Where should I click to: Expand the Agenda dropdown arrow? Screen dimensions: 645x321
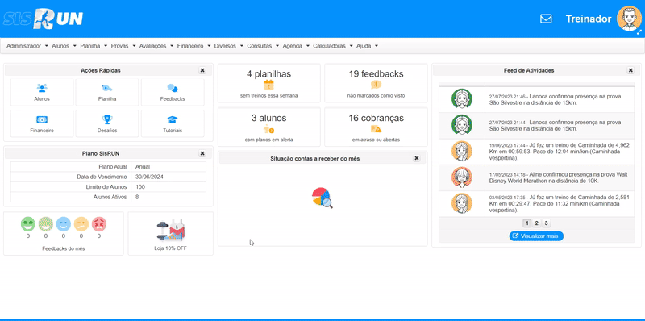click(308, 46)
